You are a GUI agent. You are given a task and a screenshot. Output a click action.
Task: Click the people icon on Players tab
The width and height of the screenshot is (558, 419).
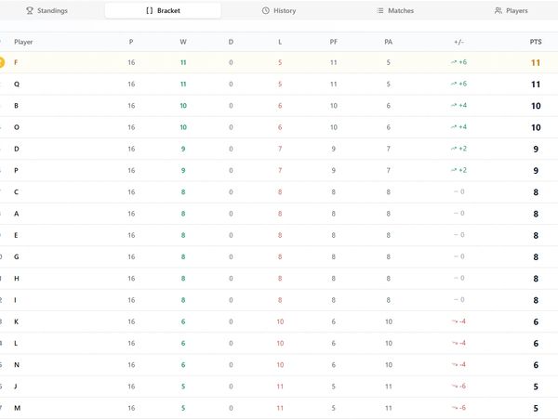[498, 11]
